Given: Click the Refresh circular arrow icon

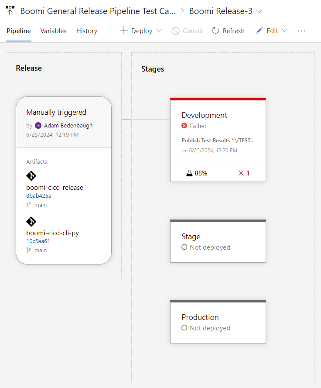Looking at the screenshot, I should 215,31.
